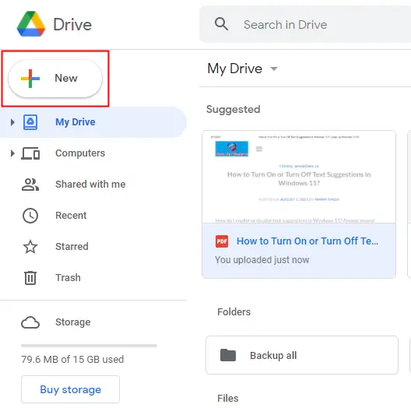Click the Shared with me people icon
This screenshot has height=408, width=411.
point(30,185)
